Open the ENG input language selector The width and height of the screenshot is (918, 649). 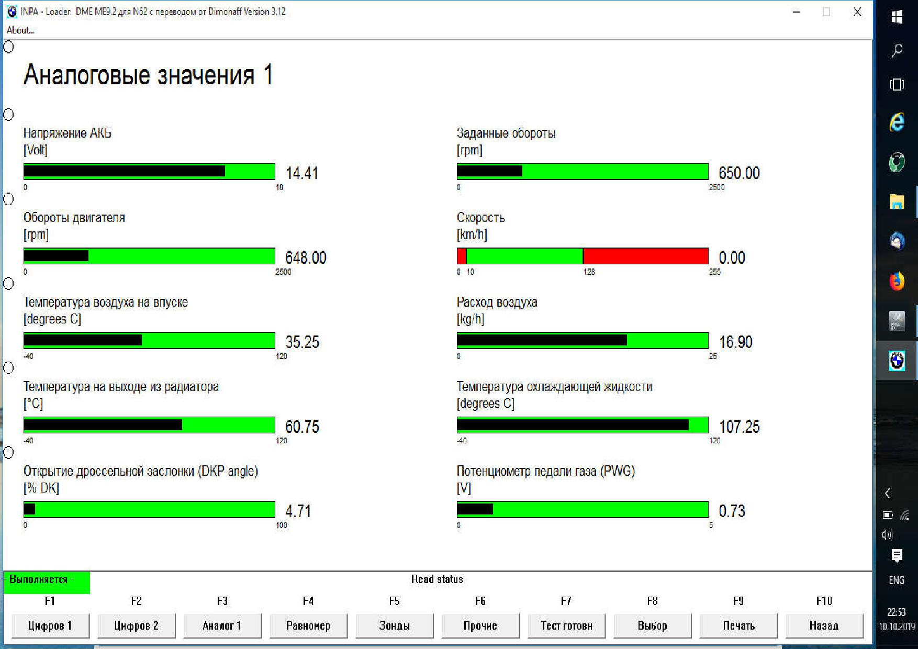[x=897, y=580]
